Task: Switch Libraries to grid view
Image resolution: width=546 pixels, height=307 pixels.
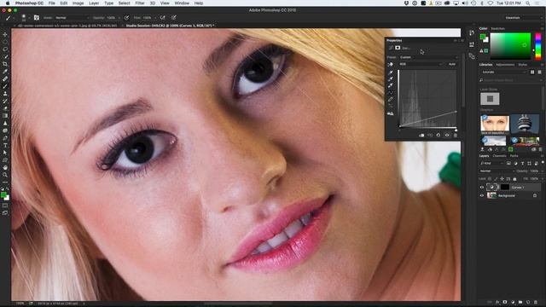Action: coord(532,72)
